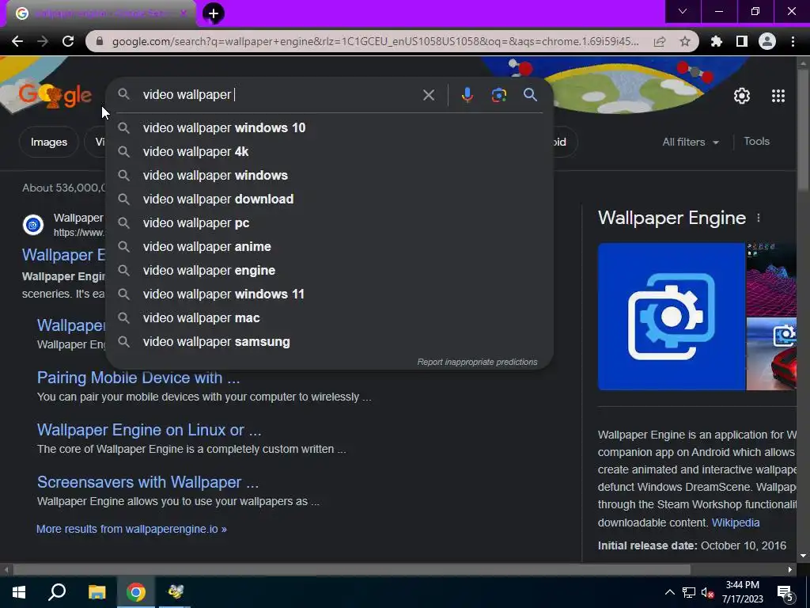Screen dimensions: 810x608
Task: Select suggestion video wallpaper windows 10
Action: 329,127
